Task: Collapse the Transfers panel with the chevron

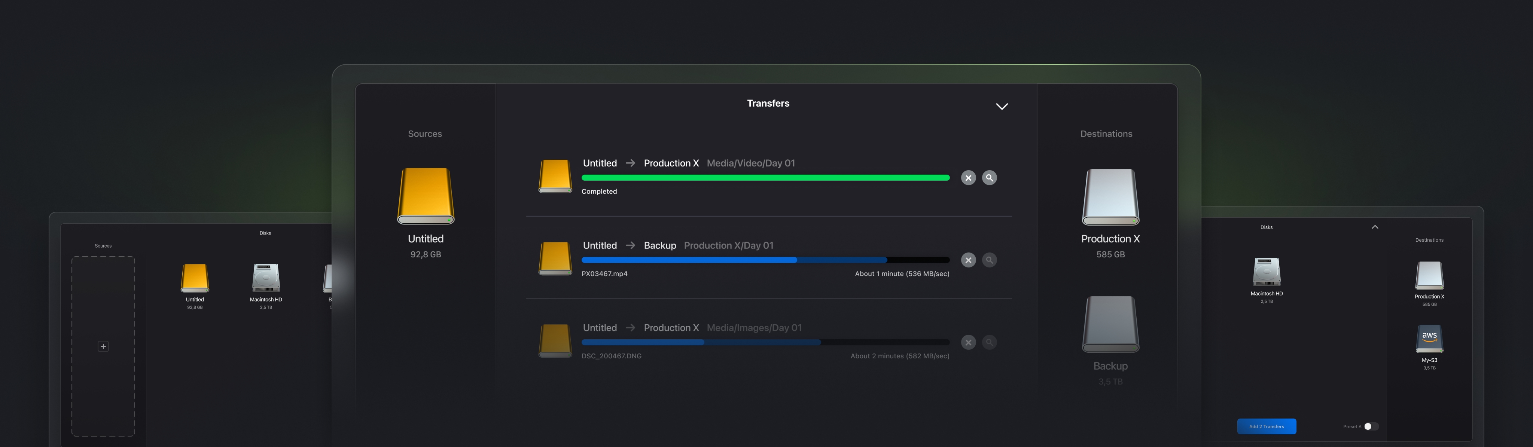Action: pos(1002,106)
